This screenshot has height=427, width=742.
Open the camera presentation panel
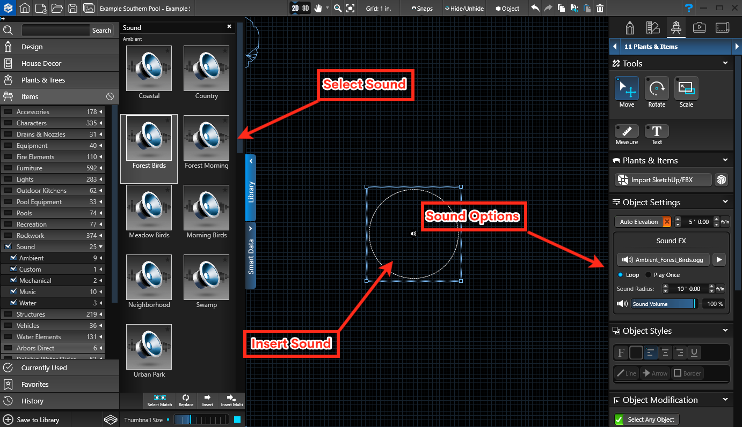[699, 27]
